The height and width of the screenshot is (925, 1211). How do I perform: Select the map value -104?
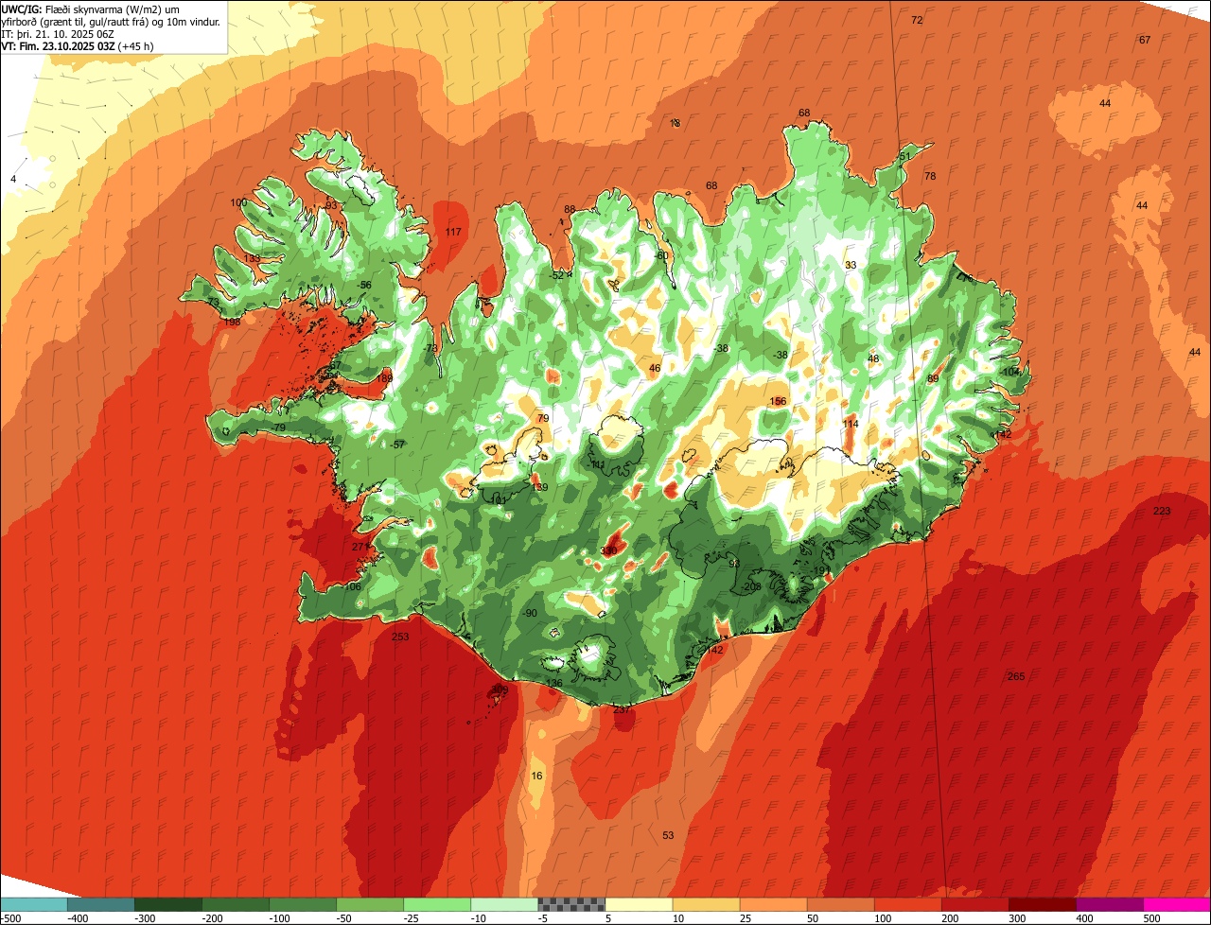pos(1010,372)
